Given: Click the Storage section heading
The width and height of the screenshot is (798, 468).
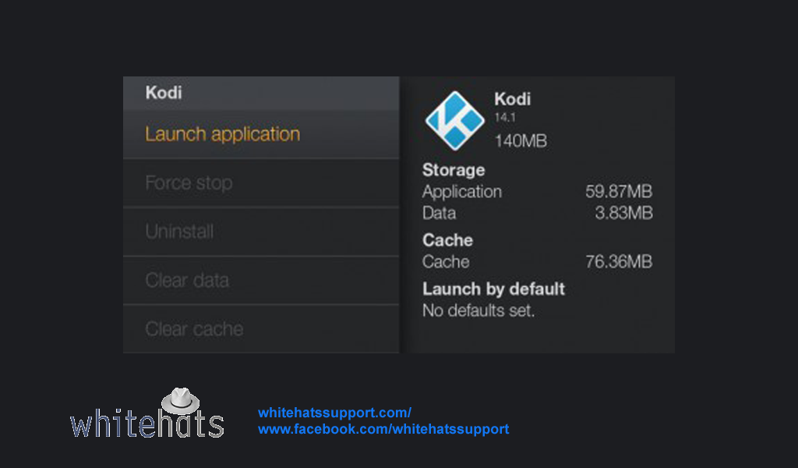Looking at the screenshot, I should coord(454,170).
